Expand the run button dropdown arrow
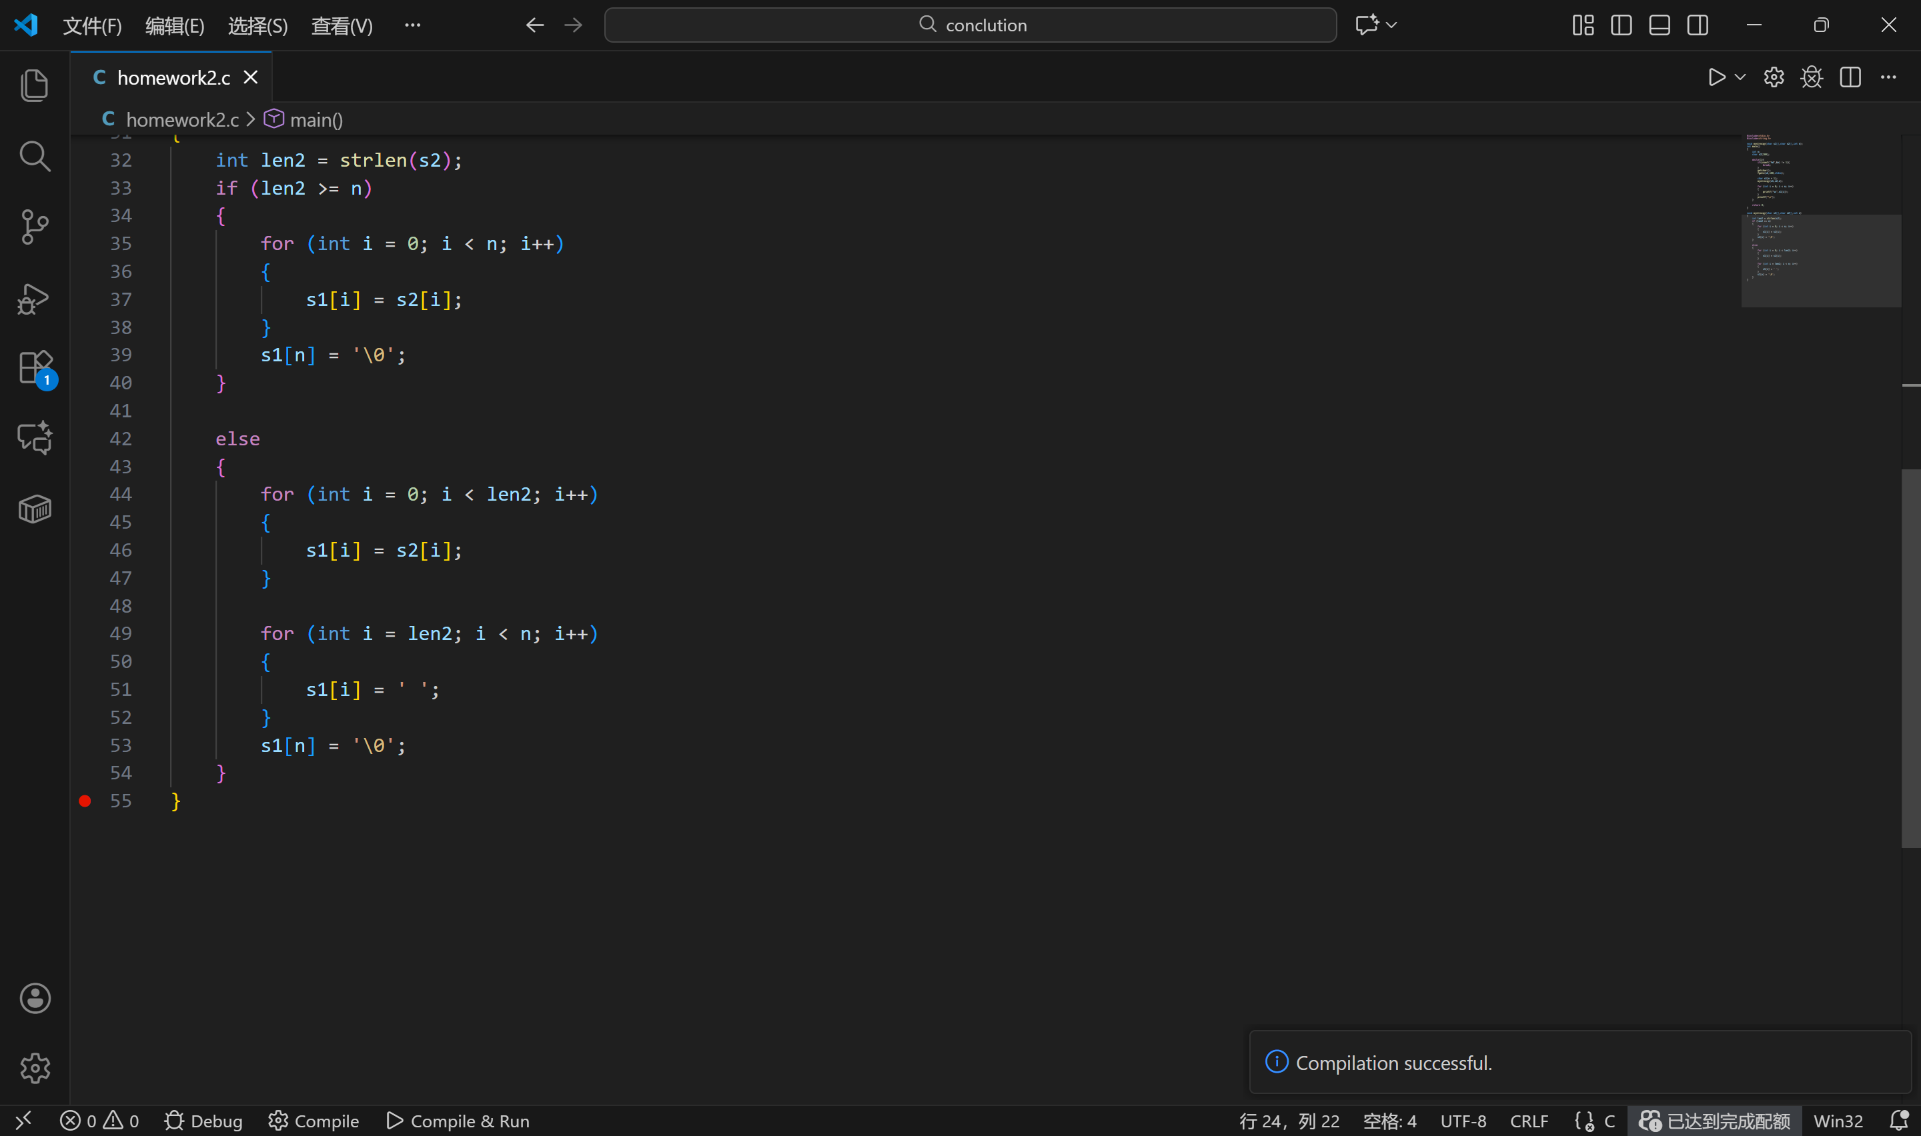Viewport: 1921px width, 1136px height. click(1740, 77)
